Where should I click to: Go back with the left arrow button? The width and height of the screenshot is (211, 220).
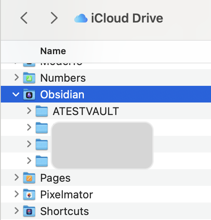pyautogui.click(x=24, y=18)
